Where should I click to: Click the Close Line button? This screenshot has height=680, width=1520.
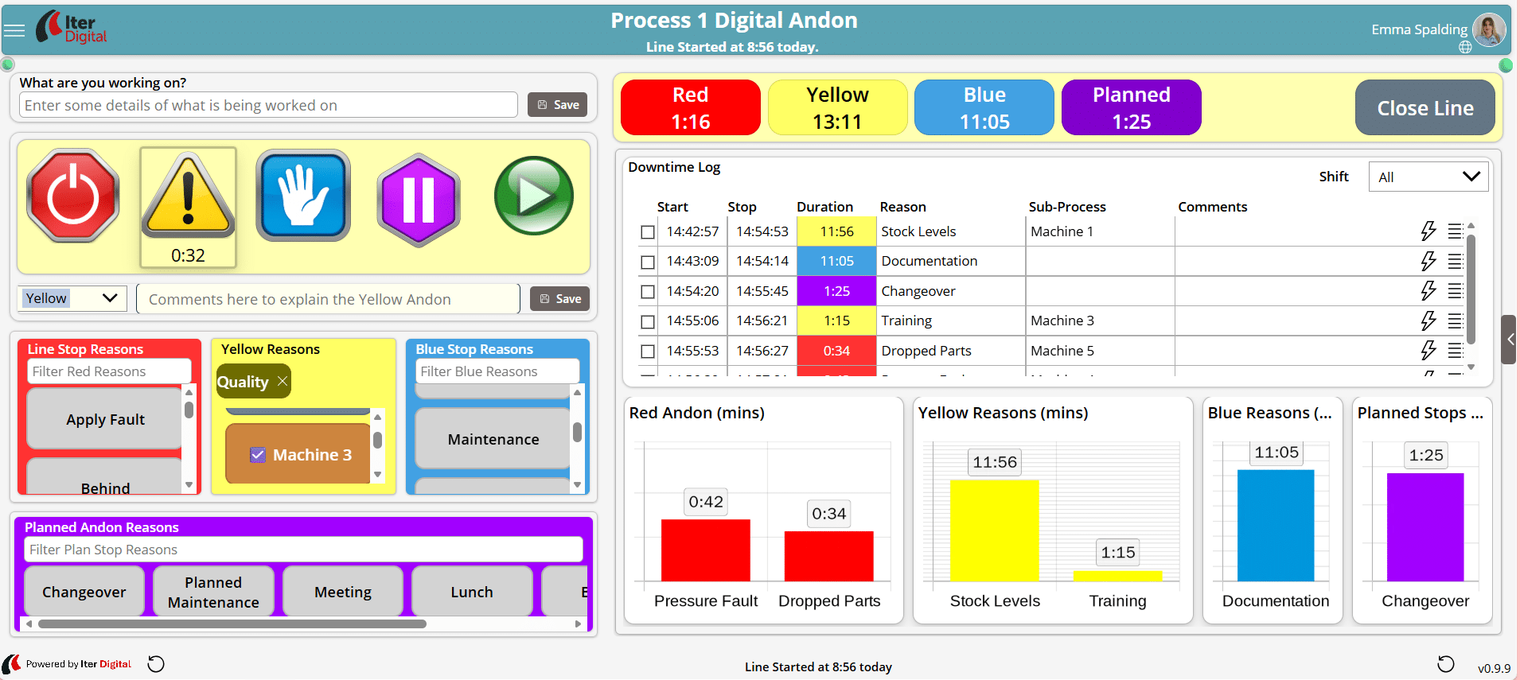tap(1425, 108)
